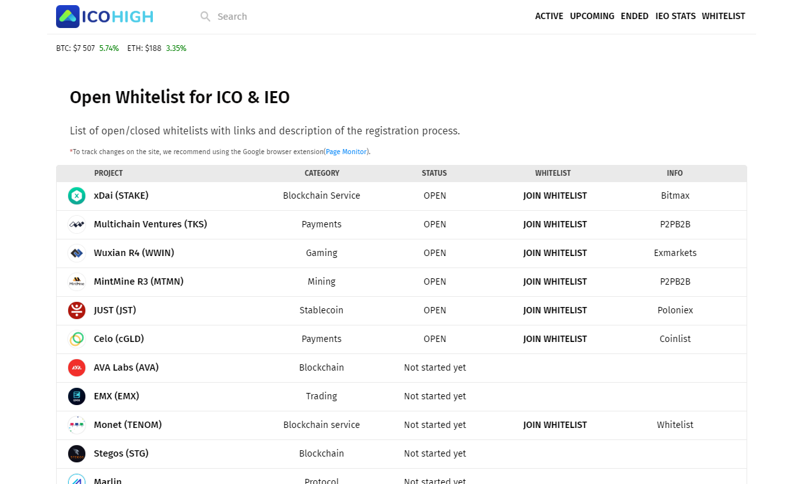This screenshot has height=484, width=809.
Task: Click the PROJECT column header
Action: (x=108, y=173)
